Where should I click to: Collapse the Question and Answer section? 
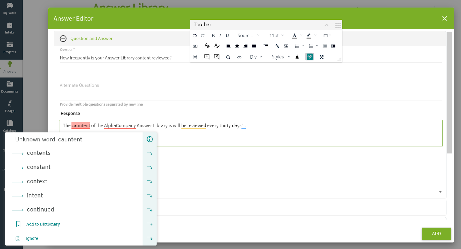tap(63, 39)
